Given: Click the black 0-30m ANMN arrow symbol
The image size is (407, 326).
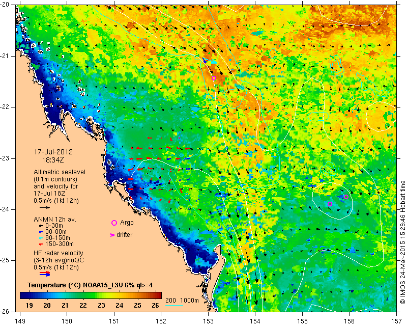Looking at the screenshot, I should coord(41,226).
